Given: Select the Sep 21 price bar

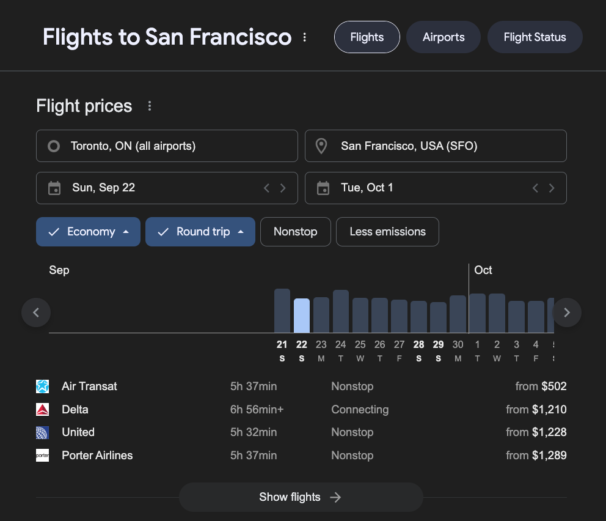Looking at the screenshot, I should [282, 311].
